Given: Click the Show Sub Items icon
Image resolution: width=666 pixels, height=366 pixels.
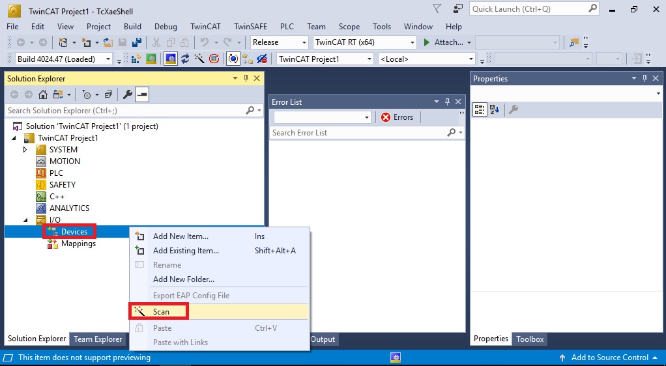Looking at the screenshot, I should [x=248, y=59].
